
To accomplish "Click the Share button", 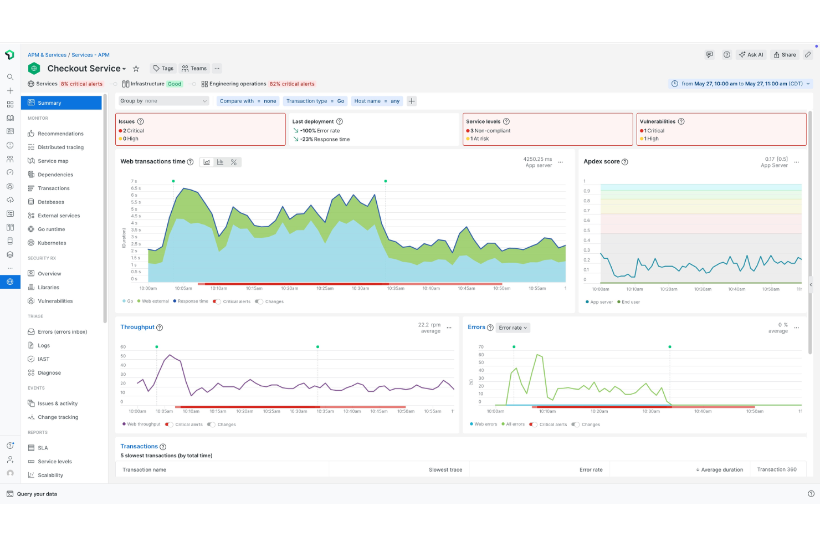I will (x=785, y=54).
